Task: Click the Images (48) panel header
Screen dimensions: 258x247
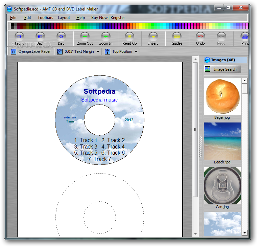Action: coord(226,60)
